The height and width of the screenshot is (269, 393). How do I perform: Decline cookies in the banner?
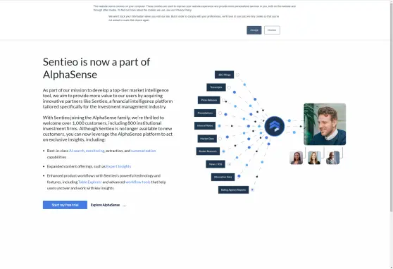[x=272, y=30]
